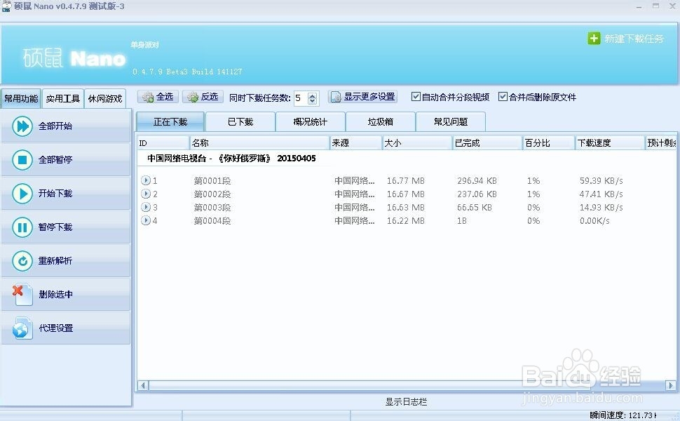This screenshot has width=680, height=421.
Task: Select the 第0001段 row
Action: point(407,180)
